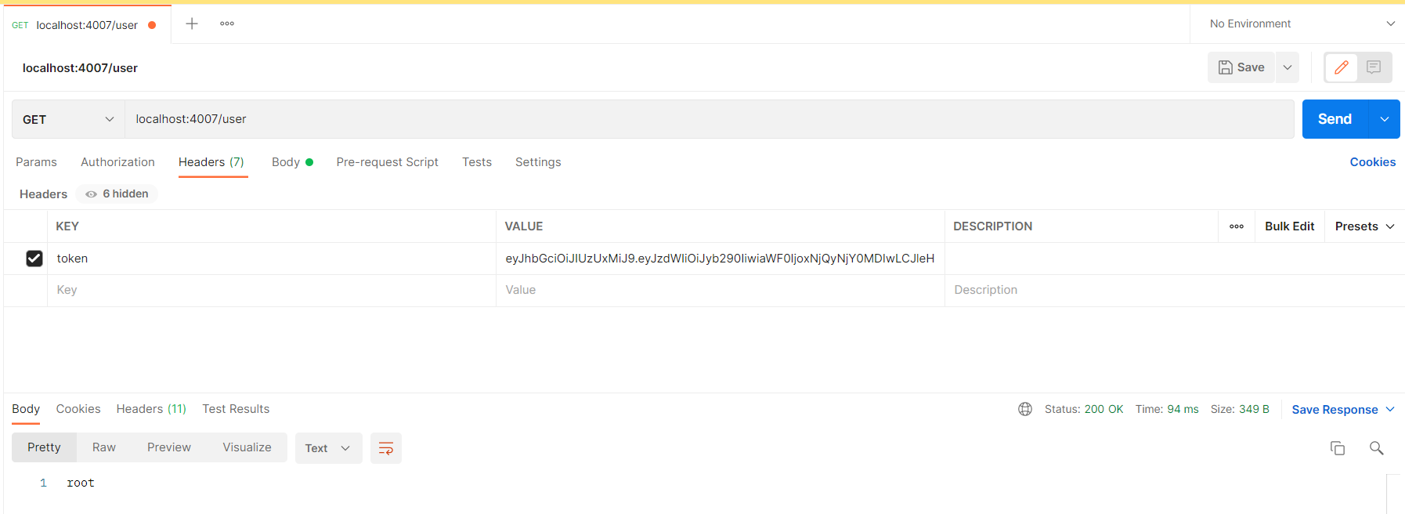Copy response body with copy icon
Screen dimensions: 1405x514
pyautogui.click(x=1338, y=448)
